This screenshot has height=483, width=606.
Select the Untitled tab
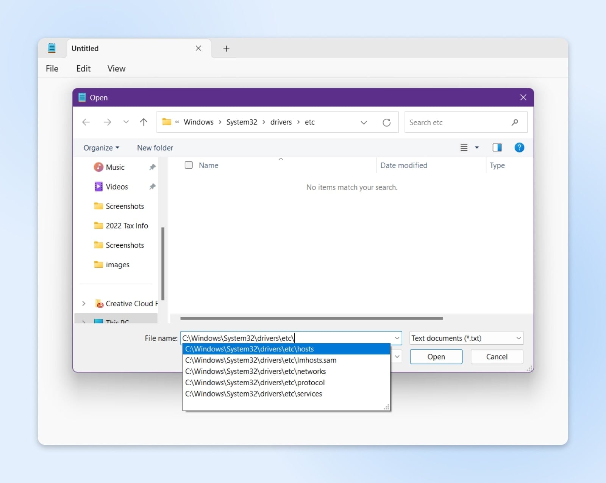(x=85, y=48)
